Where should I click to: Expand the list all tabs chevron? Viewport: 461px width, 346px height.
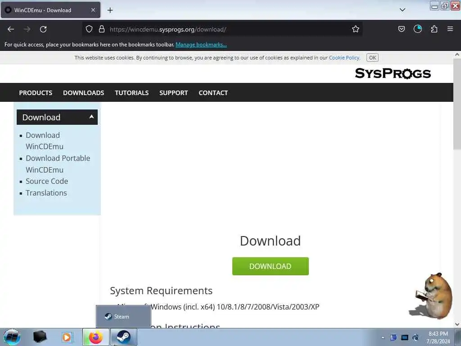tap(402, 10)
